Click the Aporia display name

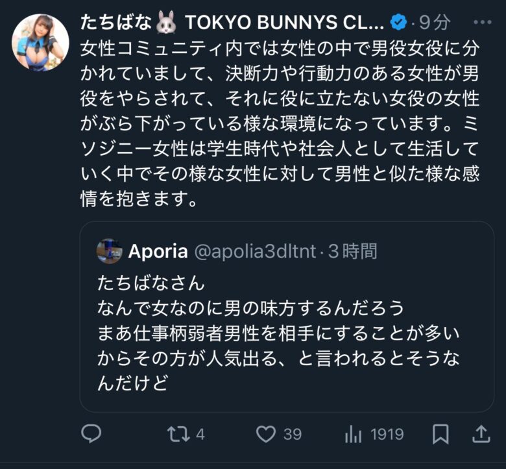point(158,252)
